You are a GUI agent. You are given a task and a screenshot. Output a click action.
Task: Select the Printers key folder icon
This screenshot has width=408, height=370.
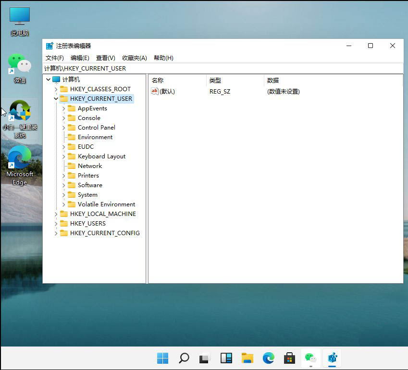pyautogui.click(x=72, y=175)
